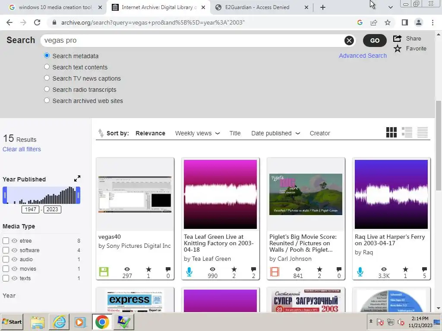This screenshot has width=442, height=331.
Task: Open vegas40 item title
Action: [109, 237]
